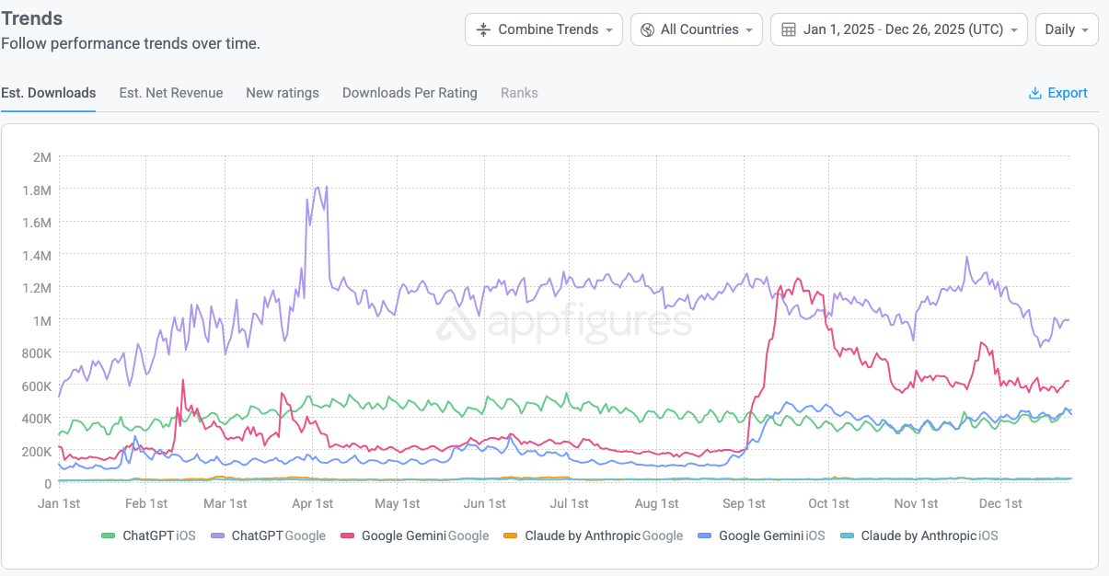Switch to Est. Net Revenue tab
This screenshot has height=576, width=1109.
(x=171, y=93)
